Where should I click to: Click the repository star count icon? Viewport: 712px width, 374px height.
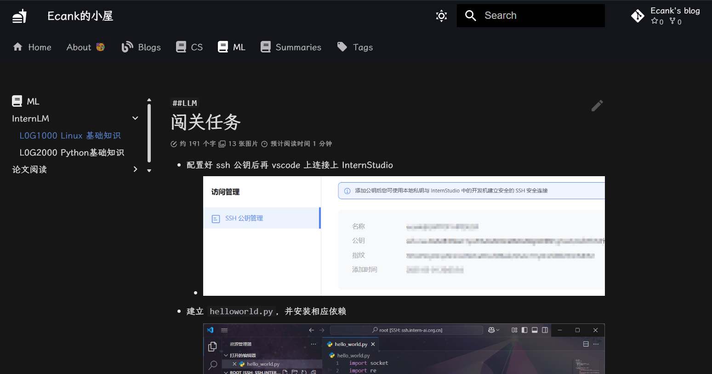(x=654, y=21)
